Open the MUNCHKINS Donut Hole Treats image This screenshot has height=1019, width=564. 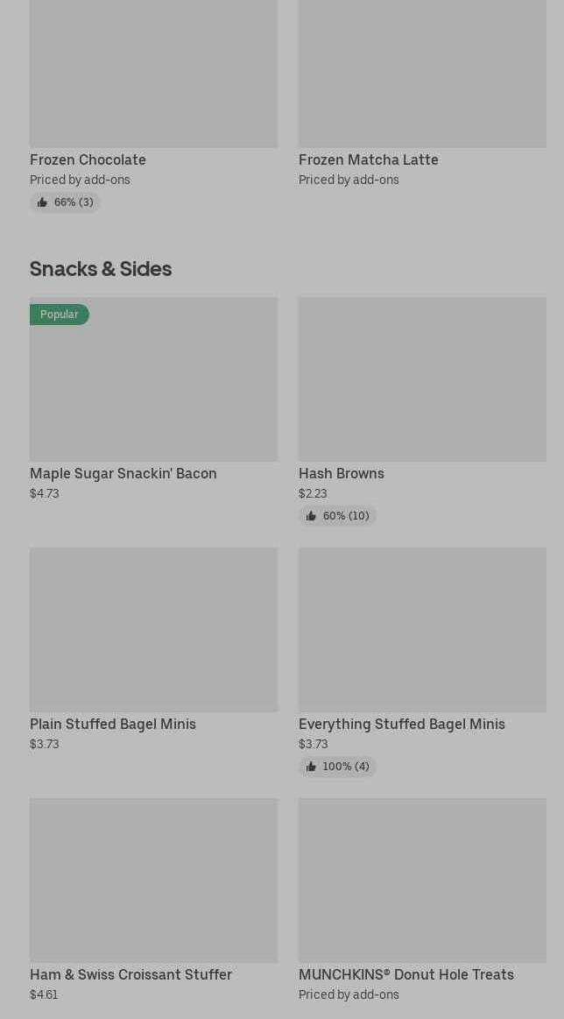pyautogui.click(x=422, y=880)
